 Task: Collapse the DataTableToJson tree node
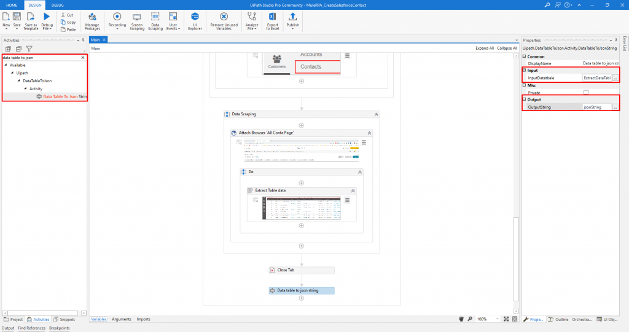click(x=19, y=80)
